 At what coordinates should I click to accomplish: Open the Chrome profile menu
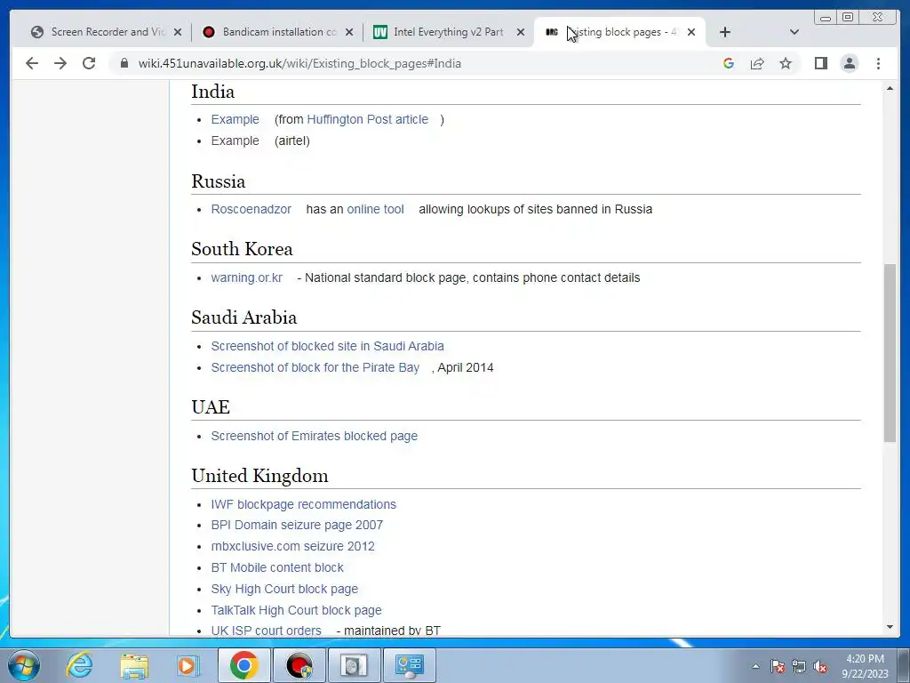point(849,63)
